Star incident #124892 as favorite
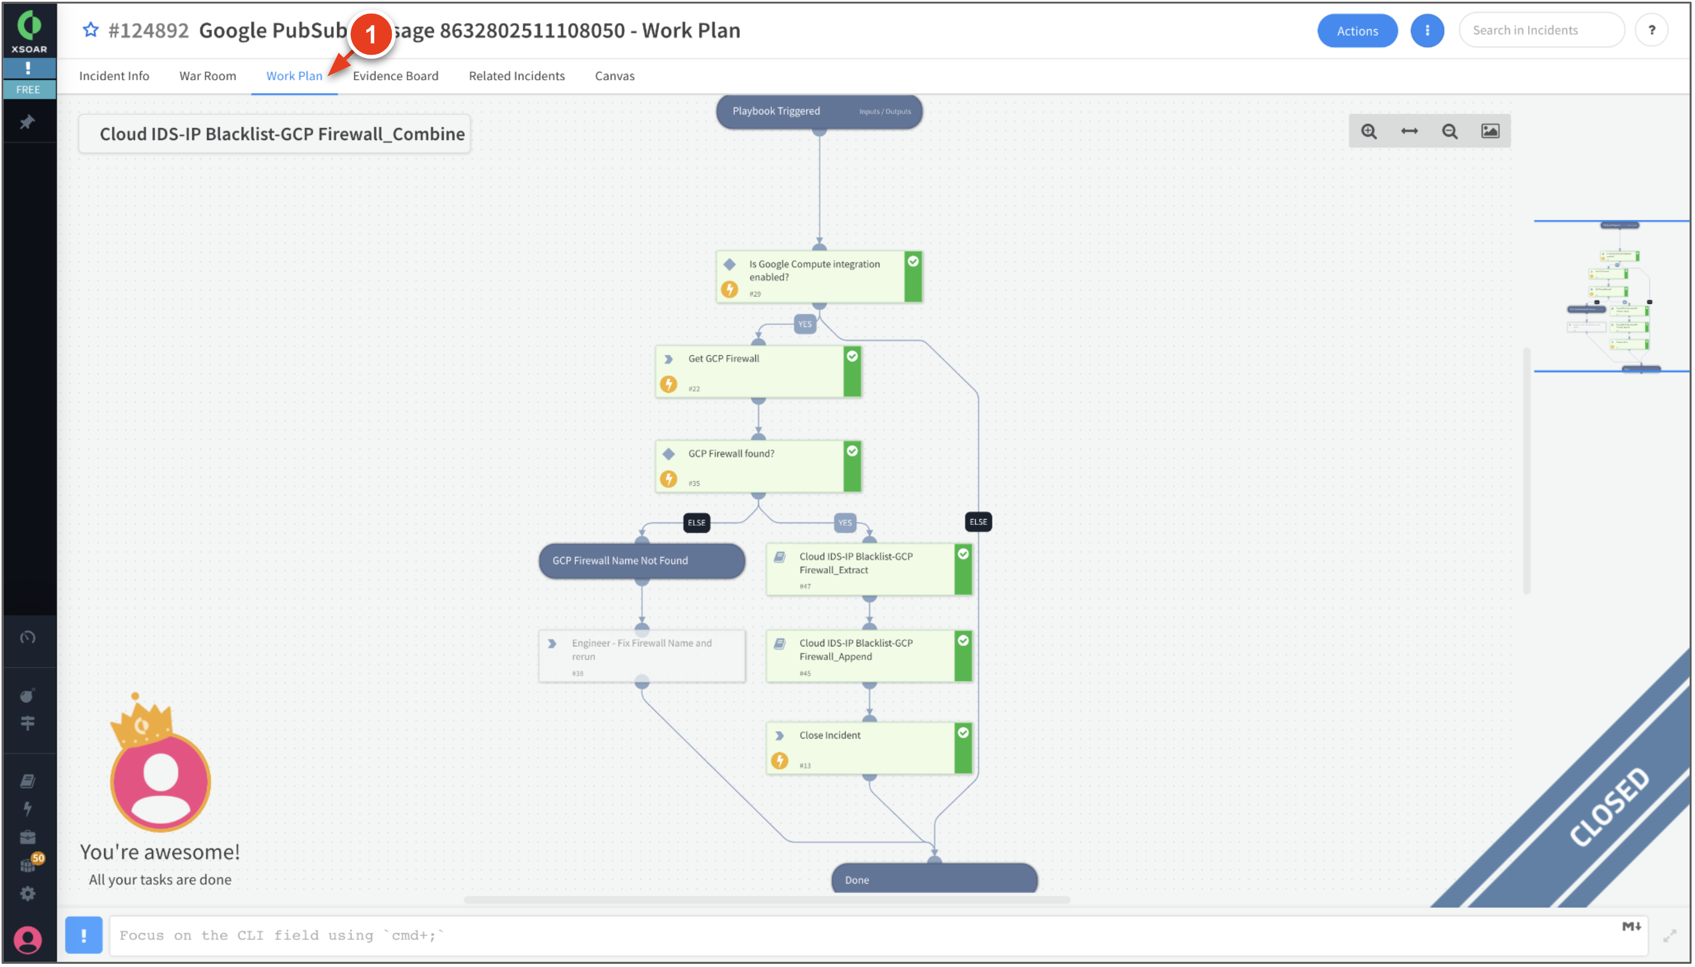The width and height of the screenshot is (1695, 967). coord(91,30)
